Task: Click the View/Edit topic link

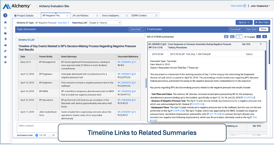Action: pos(63,23)
